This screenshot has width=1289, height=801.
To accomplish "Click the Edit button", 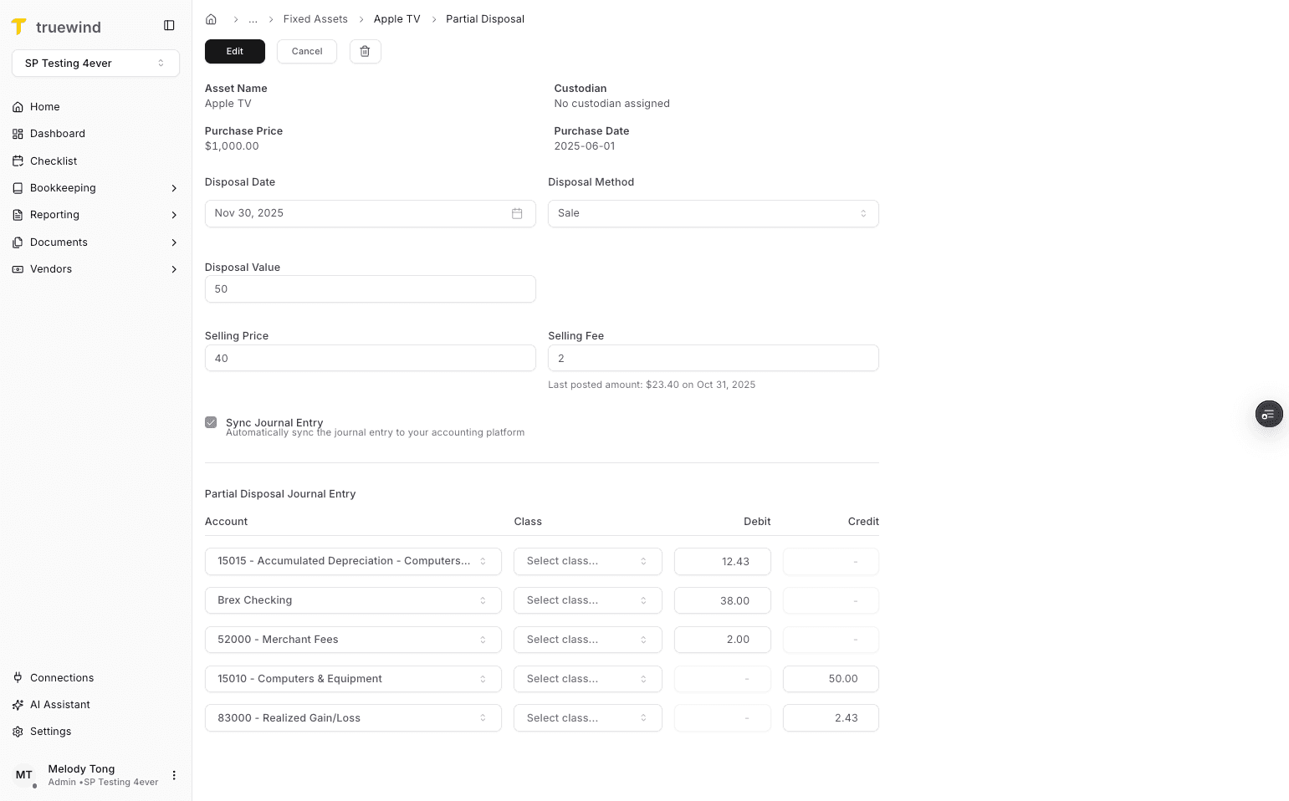I will click(234, 51).
